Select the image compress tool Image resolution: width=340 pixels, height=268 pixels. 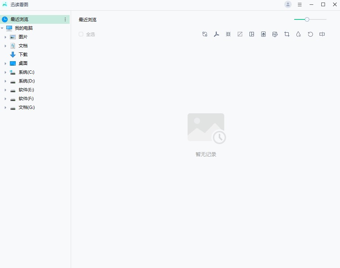pos(228,34)
